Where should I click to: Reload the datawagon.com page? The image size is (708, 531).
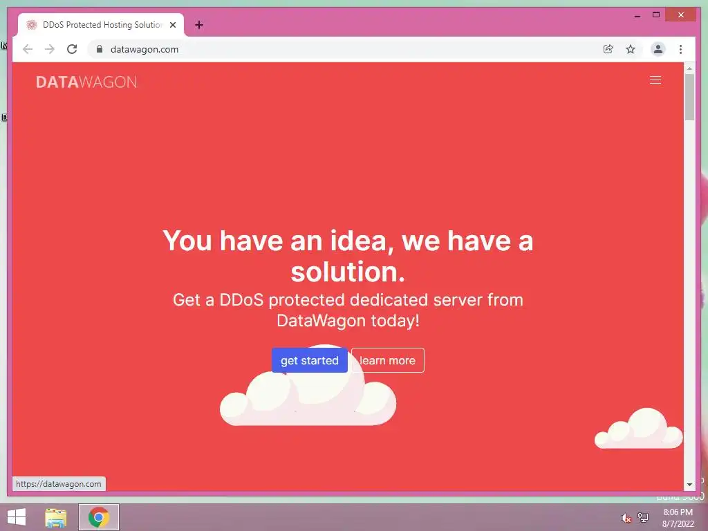pyautogui.click(x=72, y=49)
